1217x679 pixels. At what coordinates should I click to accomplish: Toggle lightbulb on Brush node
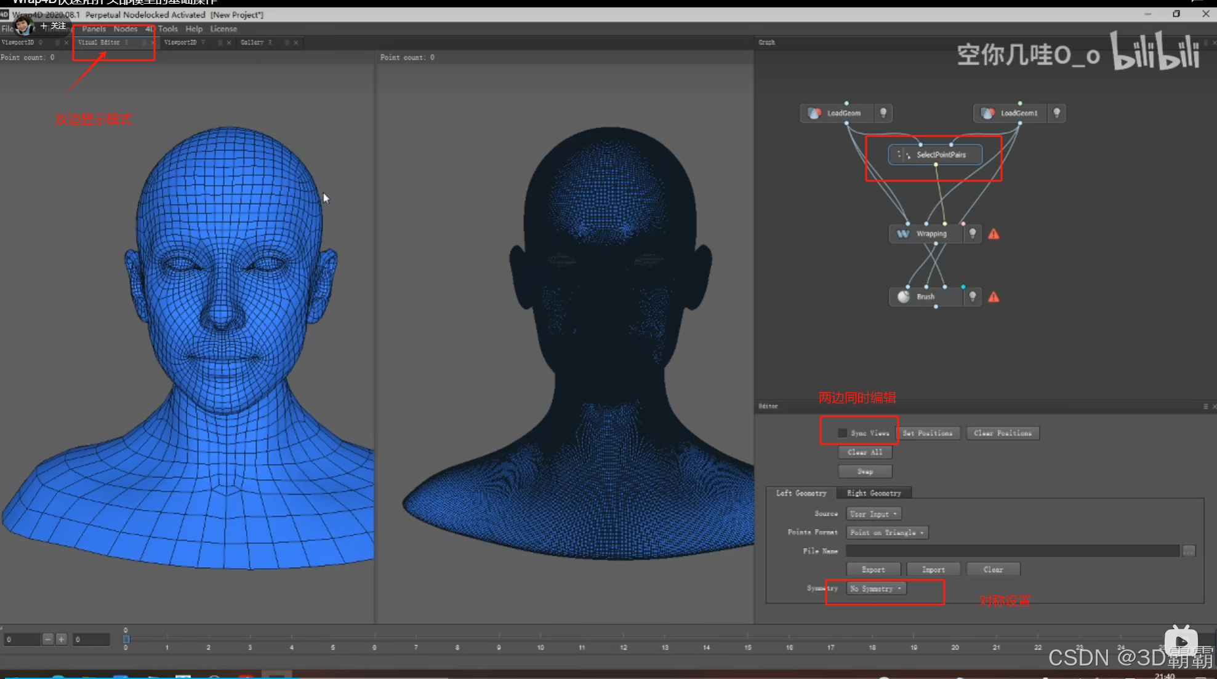pos(972,296)
